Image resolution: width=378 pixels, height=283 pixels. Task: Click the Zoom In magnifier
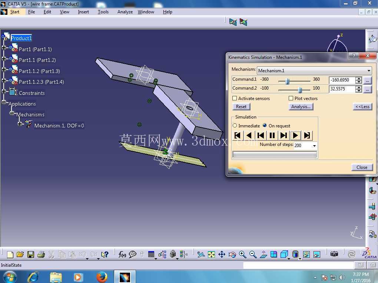pos(242,254)
